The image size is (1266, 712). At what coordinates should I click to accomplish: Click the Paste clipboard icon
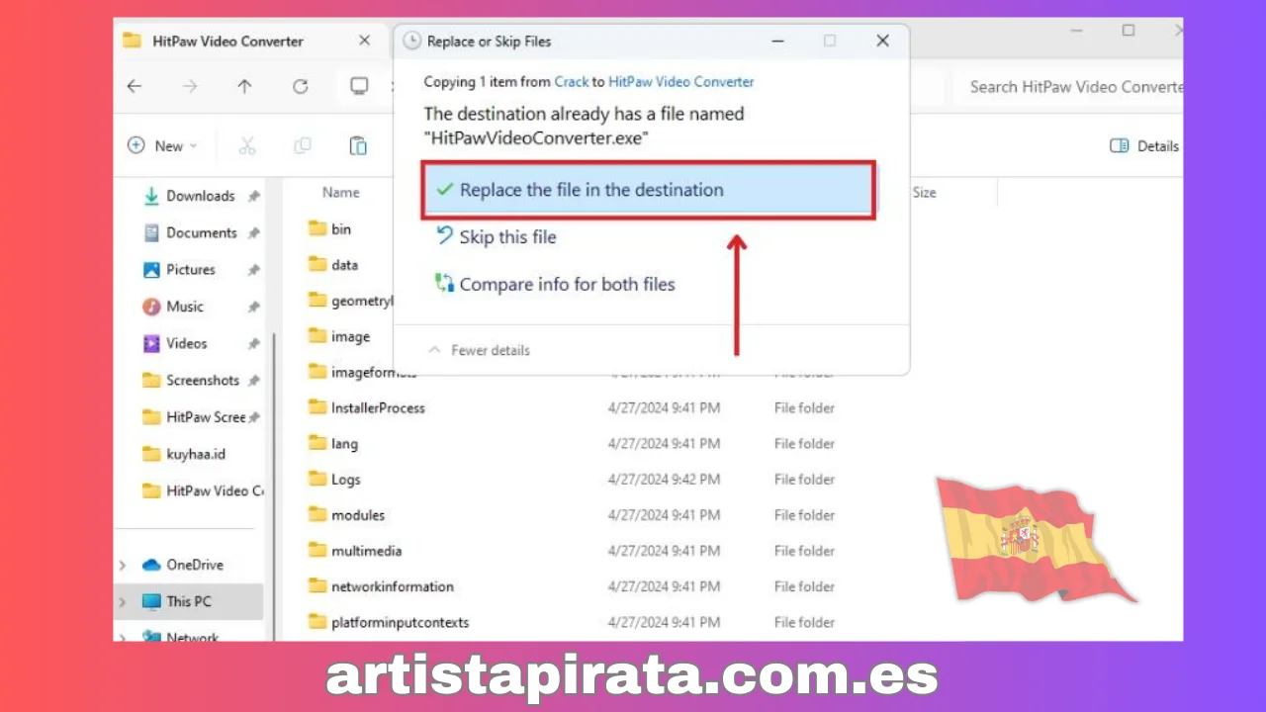pyautogui.click(x=358, y=145)
